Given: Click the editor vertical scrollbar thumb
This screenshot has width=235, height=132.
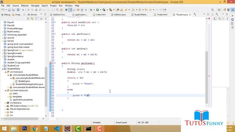Looking at the screenshot, I should (207, 77).
